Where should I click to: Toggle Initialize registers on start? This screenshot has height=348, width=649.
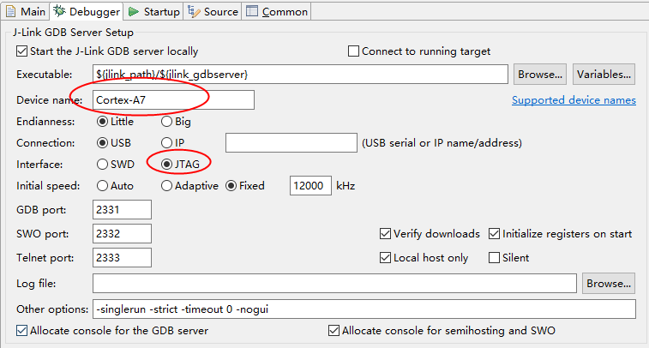[494, 233]
